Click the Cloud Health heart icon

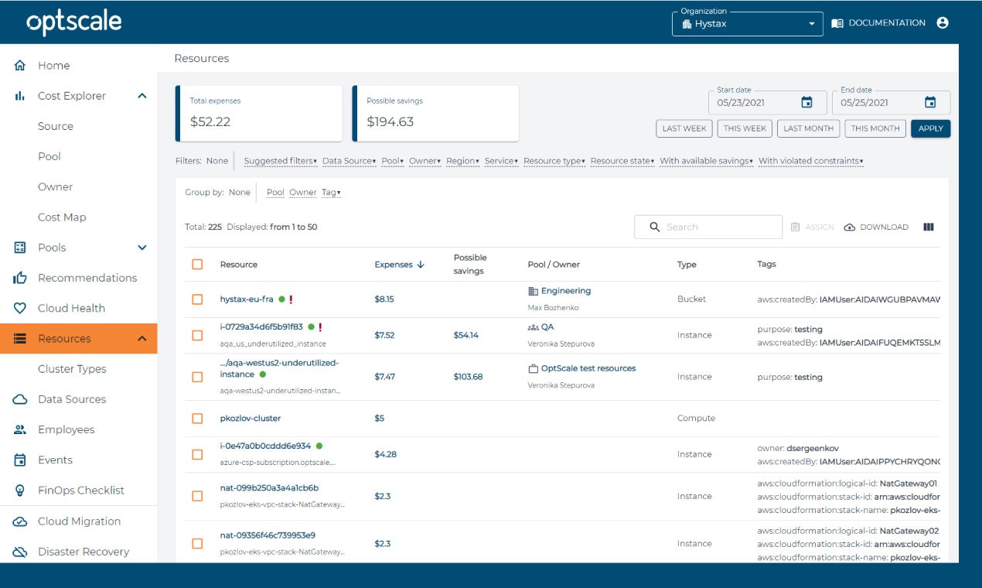pos(20,308)
